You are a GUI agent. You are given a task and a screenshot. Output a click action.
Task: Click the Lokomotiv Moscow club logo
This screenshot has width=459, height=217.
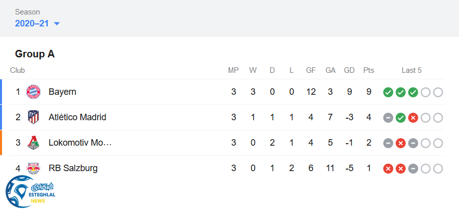point(33,143)
